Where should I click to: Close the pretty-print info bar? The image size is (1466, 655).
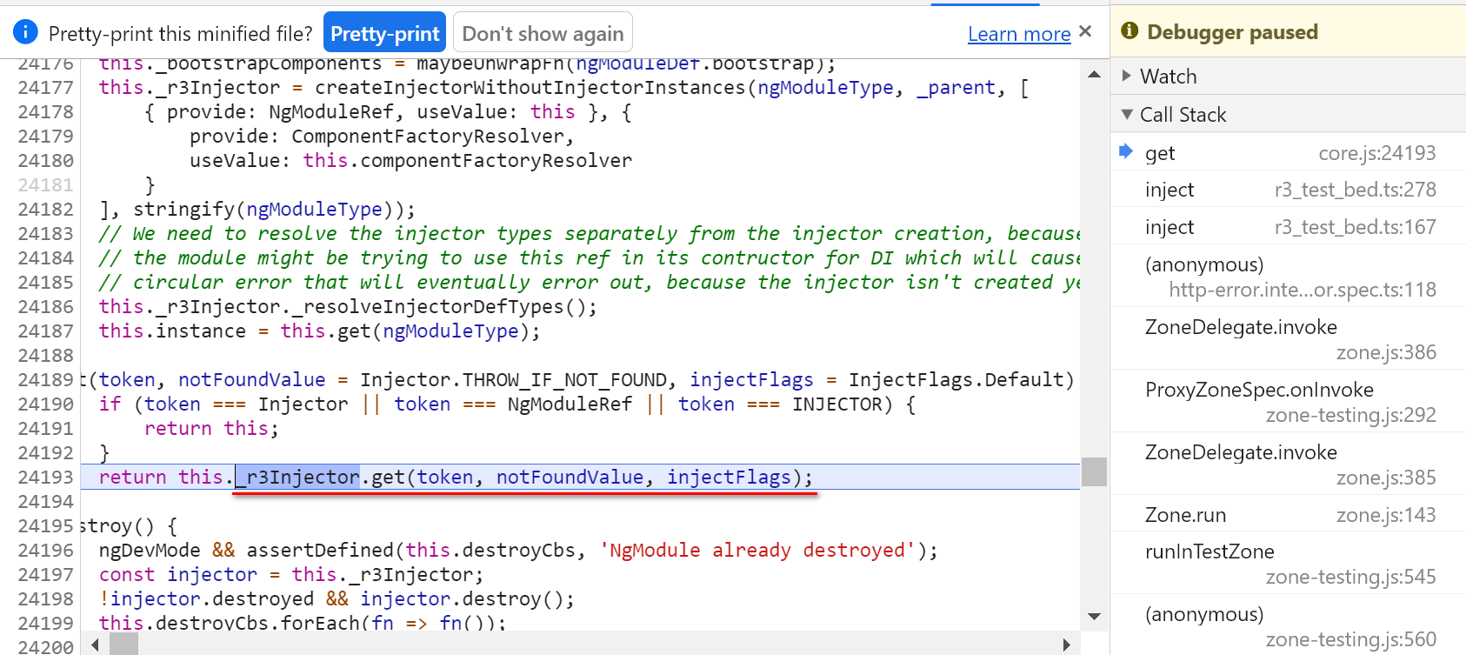click(x=1085, y=31)
